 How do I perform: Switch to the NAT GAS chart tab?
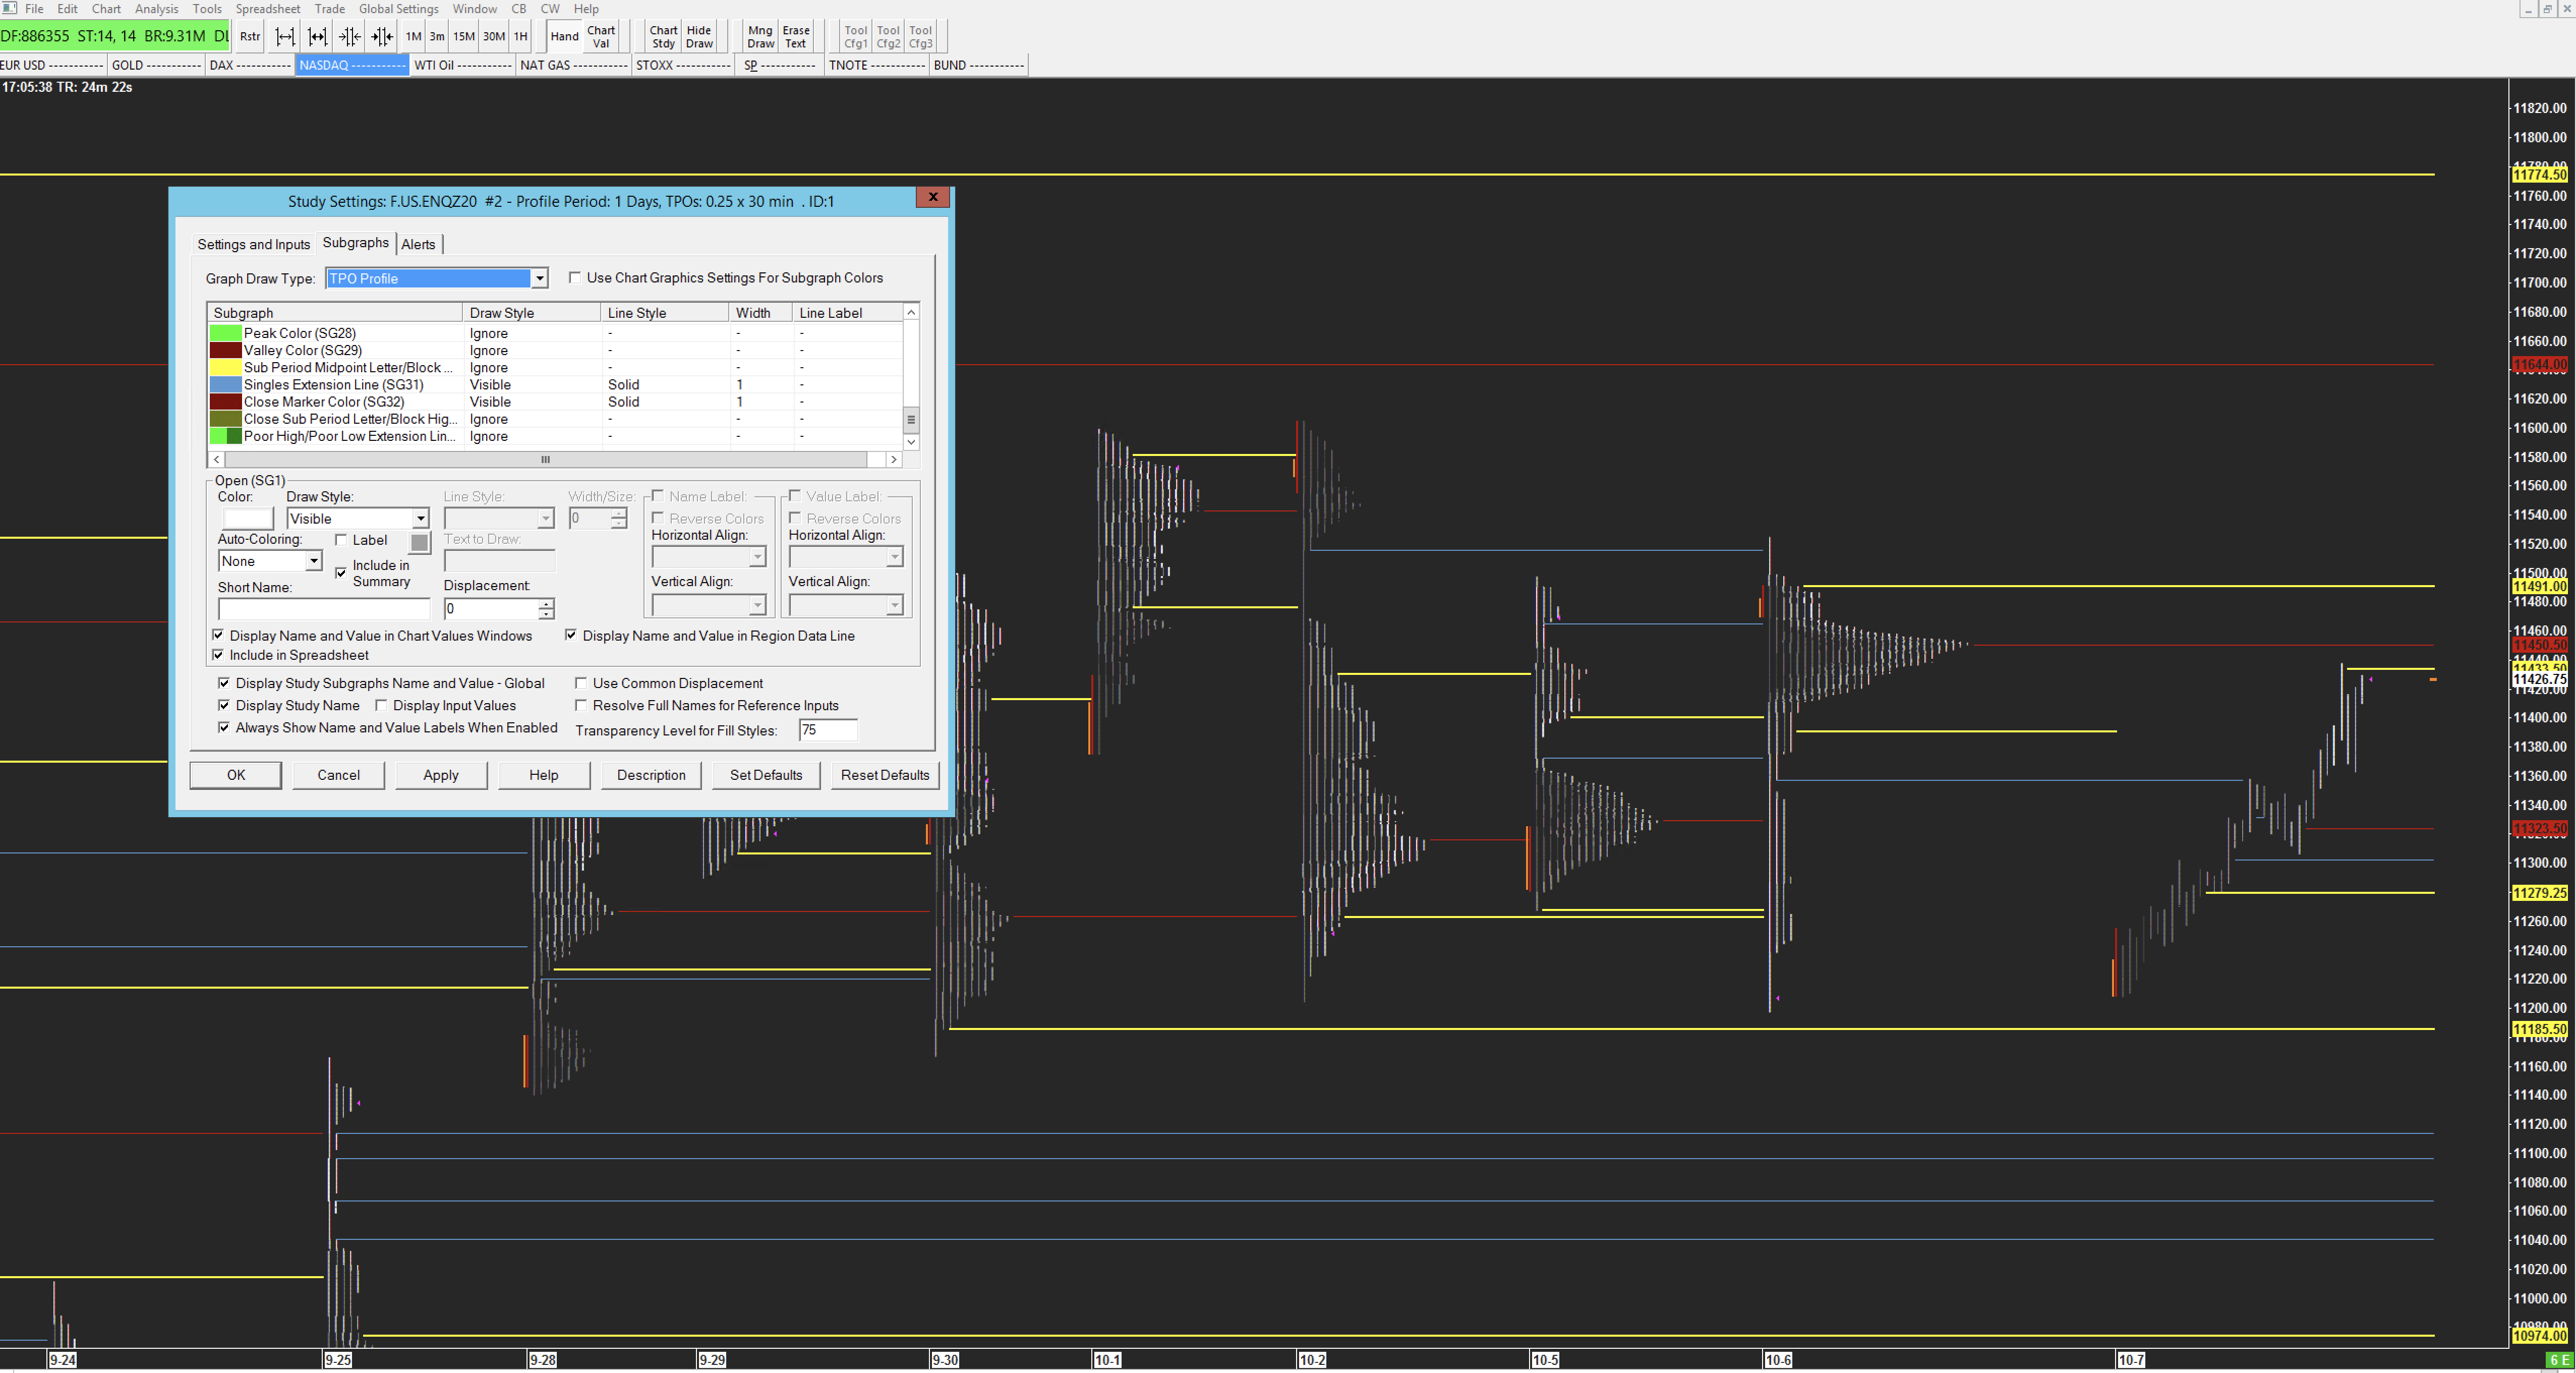[574, 65]
